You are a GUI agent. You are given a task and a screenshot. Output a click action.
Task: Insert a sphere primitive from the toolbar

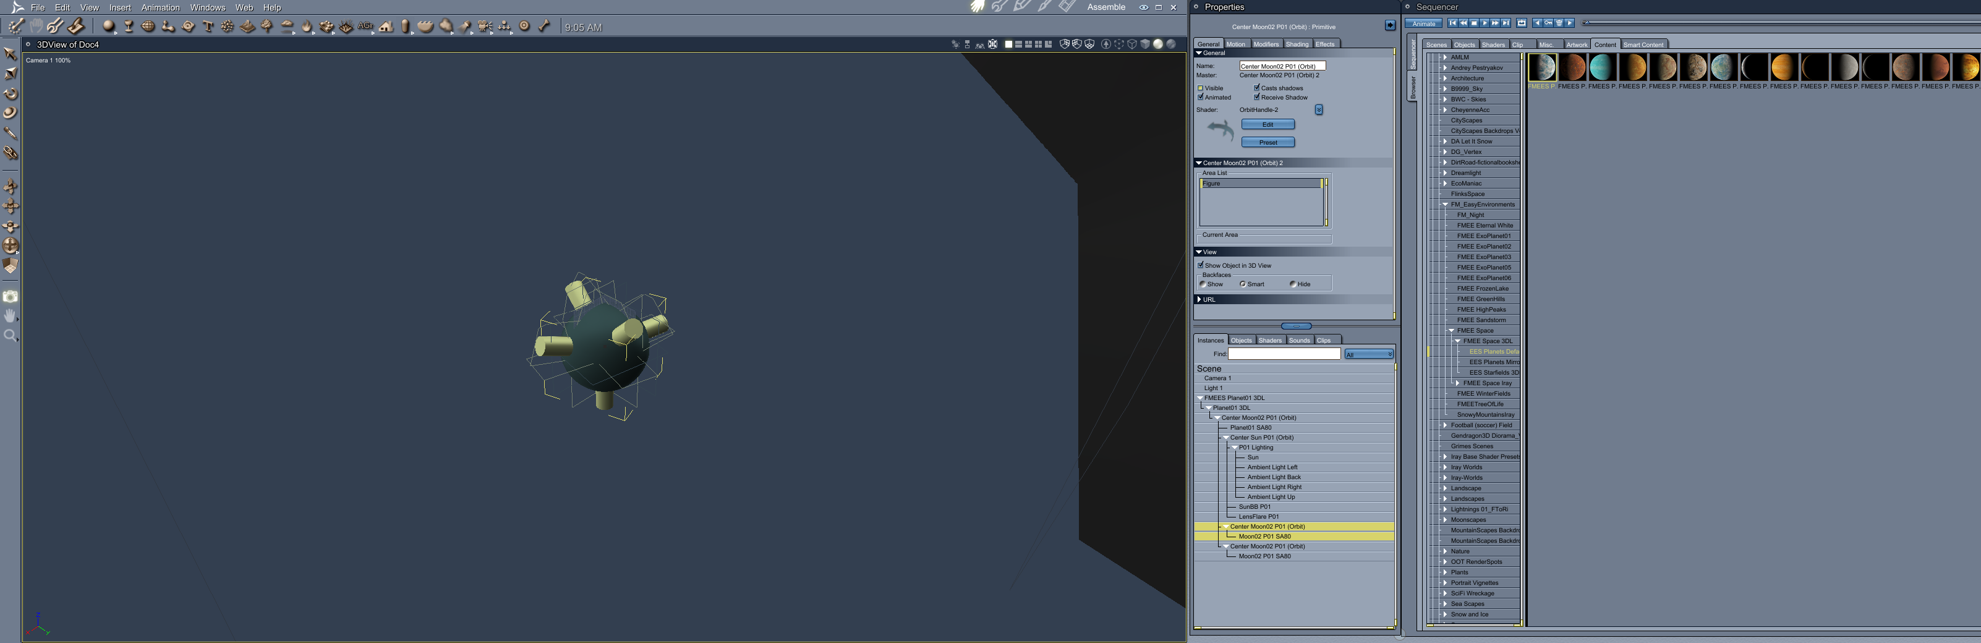click(x=109, y=26)
